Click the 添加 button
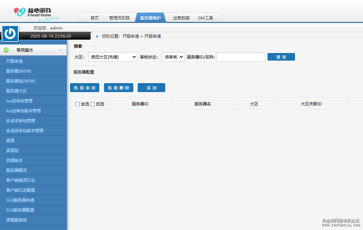The width and height of the screenshot is (363, 230). [151, 88]
